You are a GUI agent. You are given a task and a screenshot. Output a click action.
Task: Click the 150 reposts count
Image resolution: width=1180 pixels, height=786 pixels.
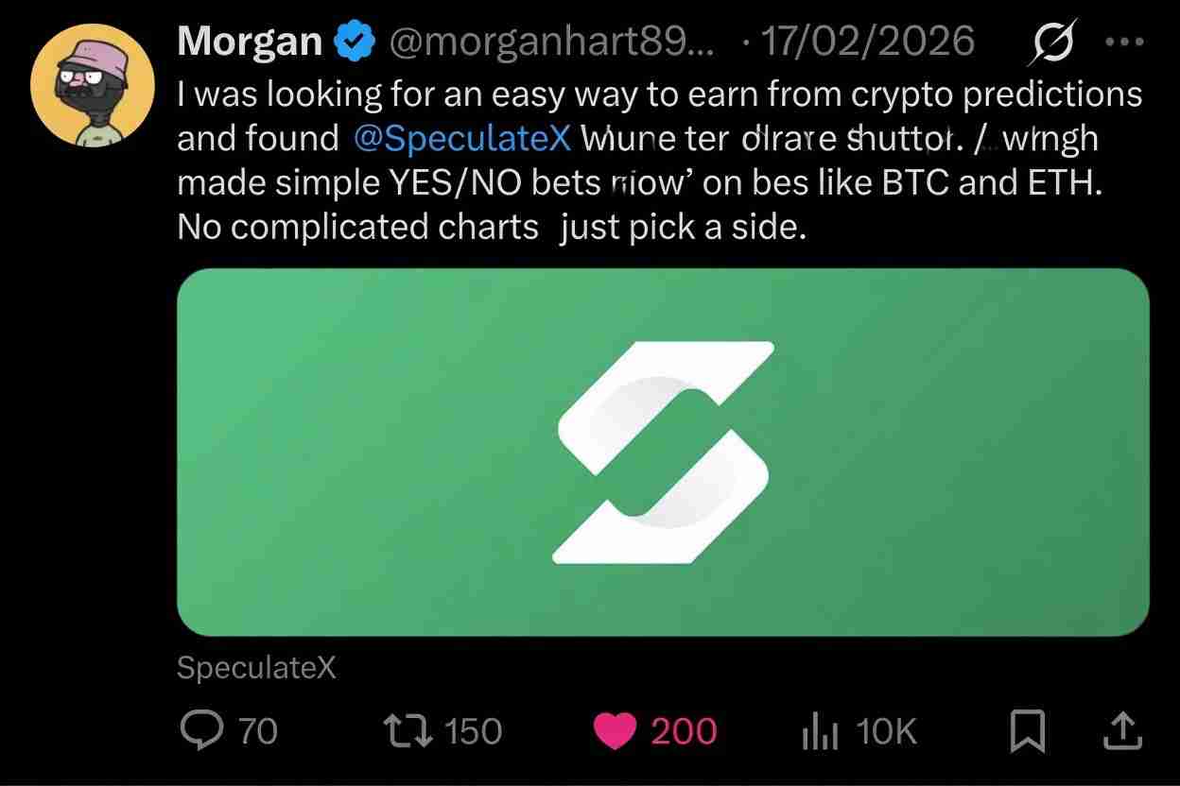point(472,731)
